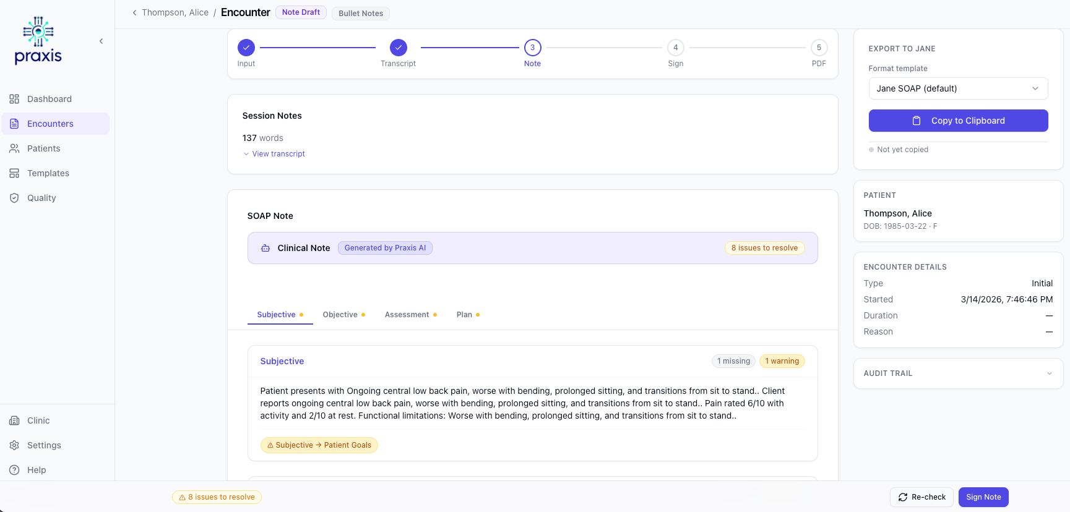Open the Settings gear item
1070x512 pixels.
(x=43, y=445)
